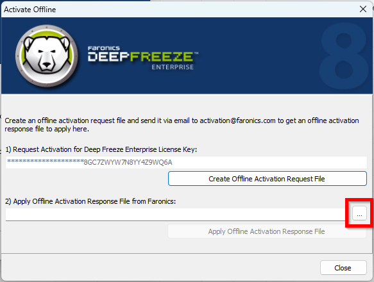Focus the masked license key field

pos(186,162)
